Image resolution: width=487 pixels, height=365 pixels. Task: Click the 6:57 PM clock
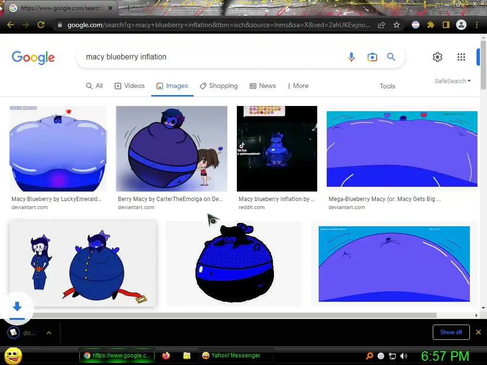(x=445, y=356)
